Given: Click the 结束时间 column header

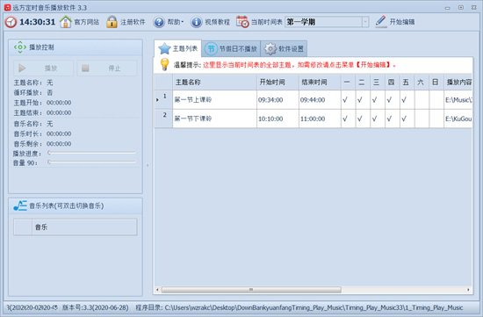Looking at the screenshot, I should [x=320, y=83].
